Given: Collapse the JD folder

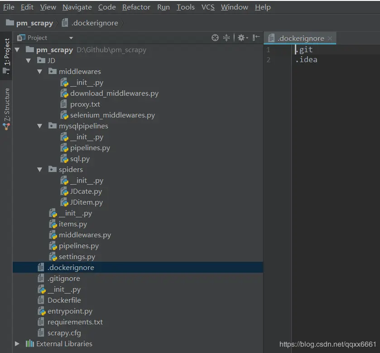Looking at the screenshot, I should click(x=29, y=61).
